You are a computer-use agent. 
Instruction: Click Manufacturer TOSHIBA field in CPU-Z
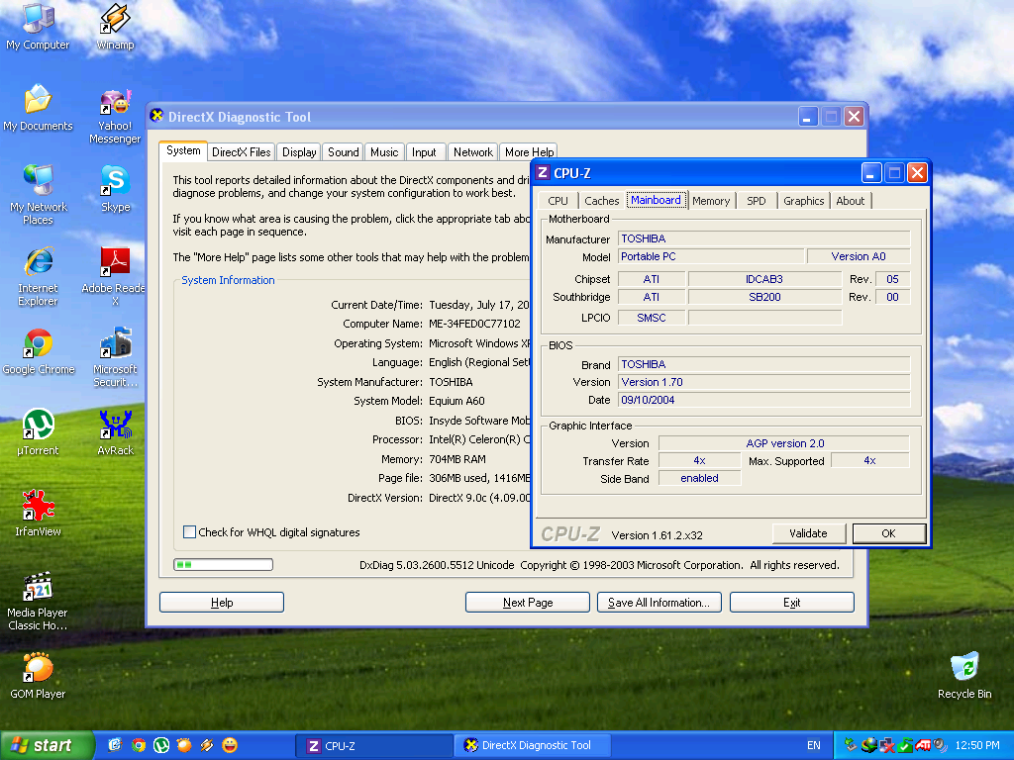(763, 238)
